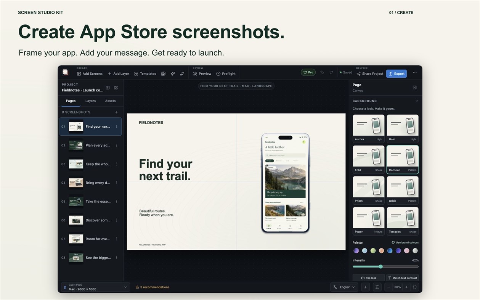Select page 02 Plan every adventure
Screen dimensions: 480x300
tap(91, 145)
